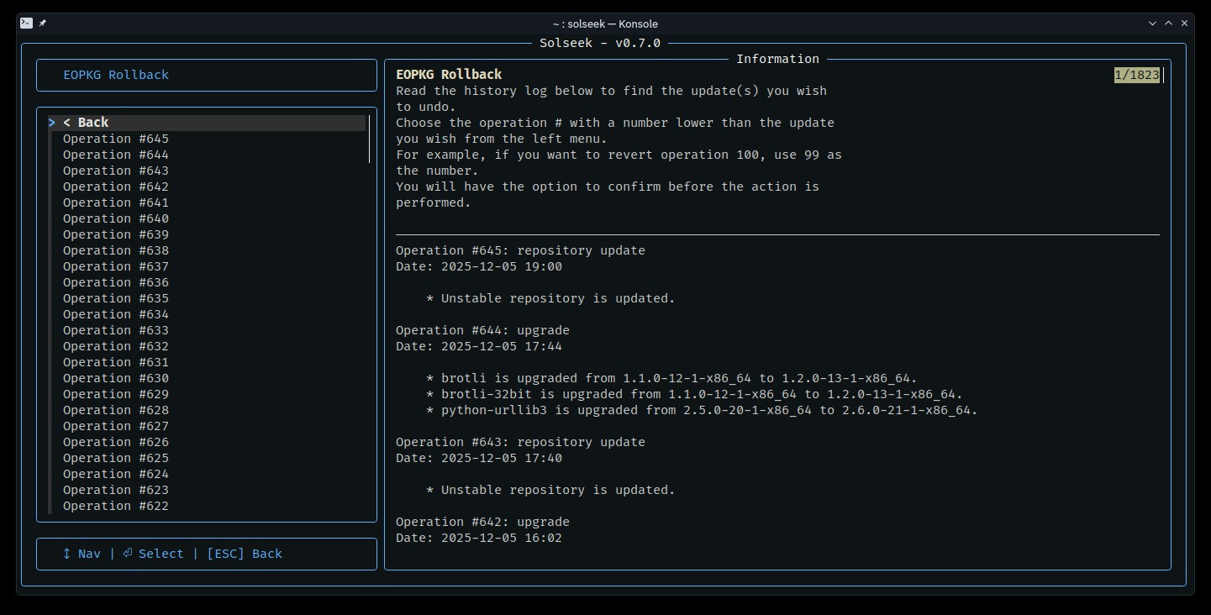The width and height of the screenshot is (1211, 615).
Task: Select Operation #645 in the list
Action: [115, 139]
